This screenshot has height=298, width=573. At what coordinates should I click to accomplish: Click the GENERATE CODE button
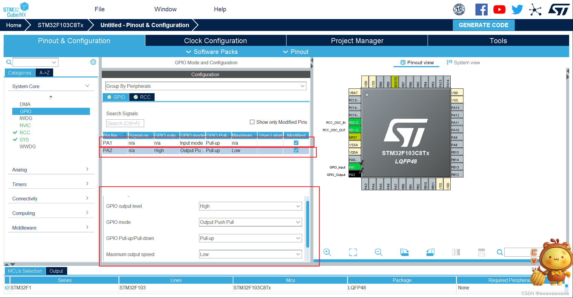pos(483,25)
